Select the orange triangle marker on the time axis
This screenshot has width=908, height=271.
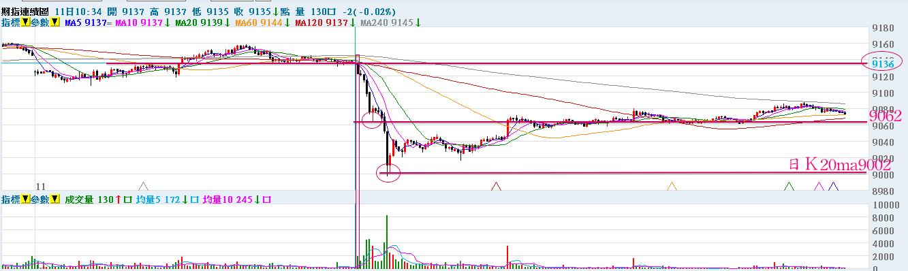(672, 186)
